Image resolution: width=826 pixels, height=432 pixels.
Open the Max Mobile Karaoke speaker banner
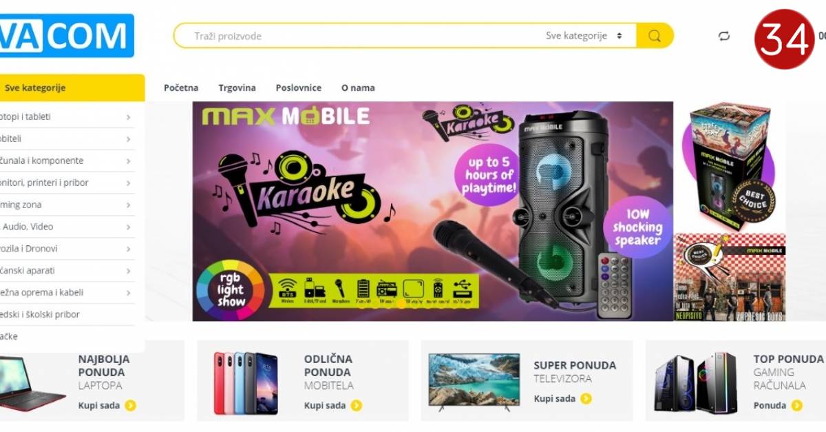click(432, 212)
